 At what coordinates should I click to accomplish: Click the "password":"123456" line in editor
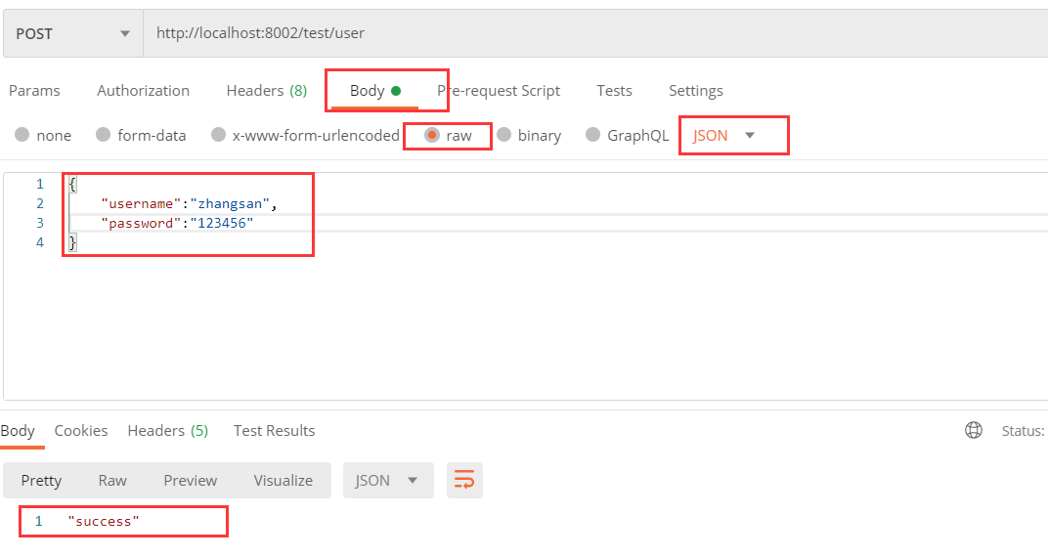[x=177, y=223]
